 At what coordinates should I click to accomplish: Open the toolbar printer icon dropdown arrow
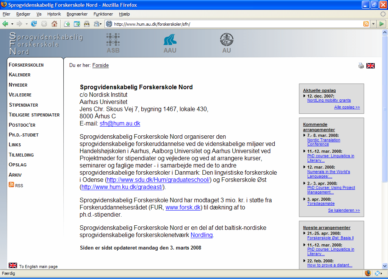pos(101,24)
